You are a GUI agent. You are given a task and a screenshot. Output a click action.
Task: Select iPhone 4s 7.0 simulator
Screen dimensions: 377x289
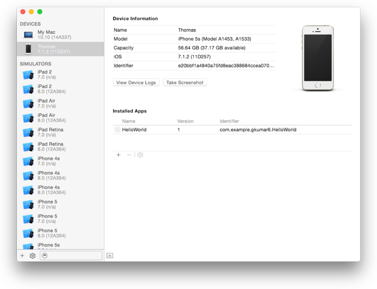[x=61, y=161]
